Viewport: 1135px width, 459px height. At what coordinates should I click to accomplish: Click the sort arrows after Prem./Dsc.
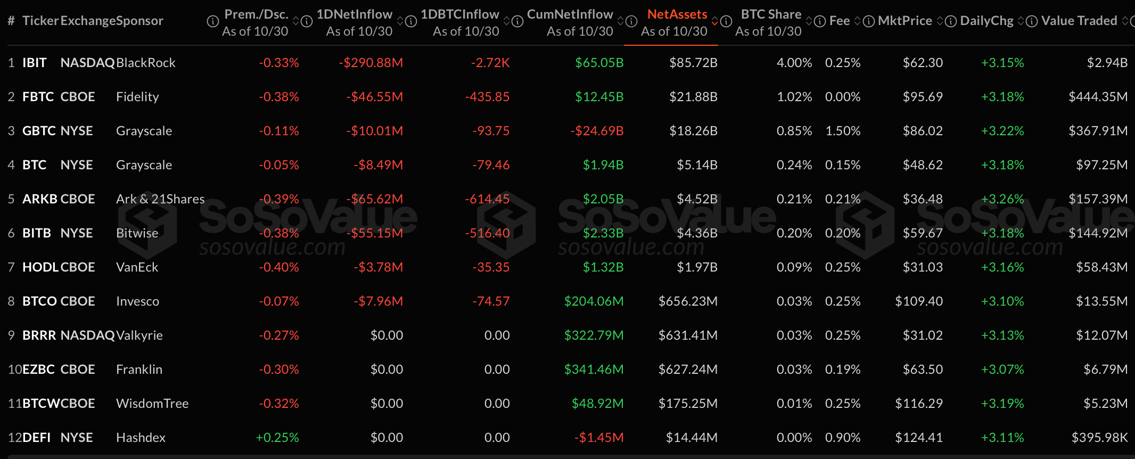coord(296,21)
